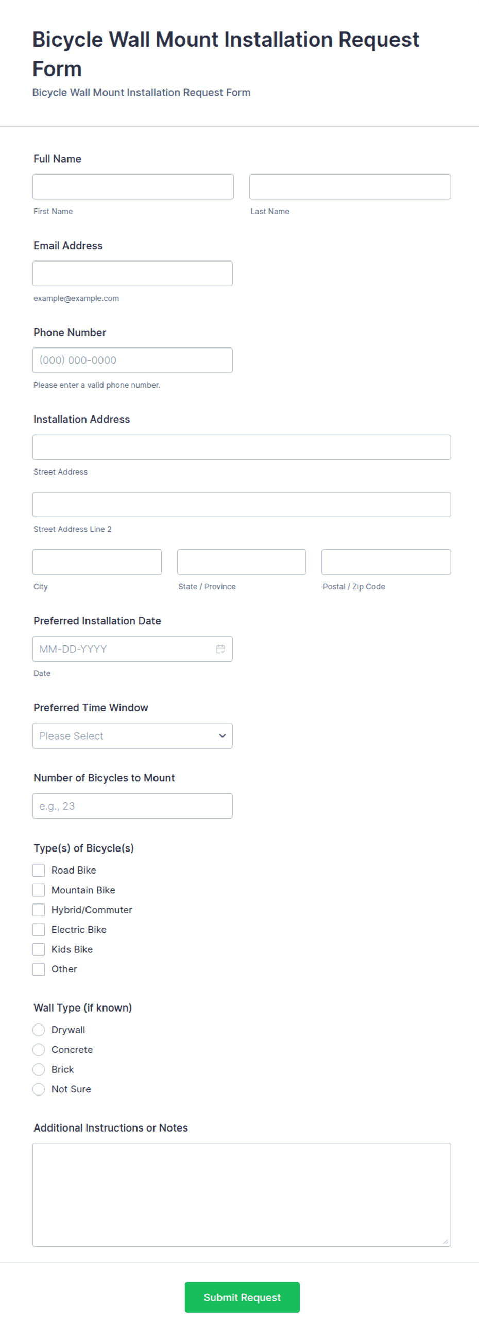Screen dimensions: 479x1338
Task: Focus the First Name input field
Action: tap(133, 186)
